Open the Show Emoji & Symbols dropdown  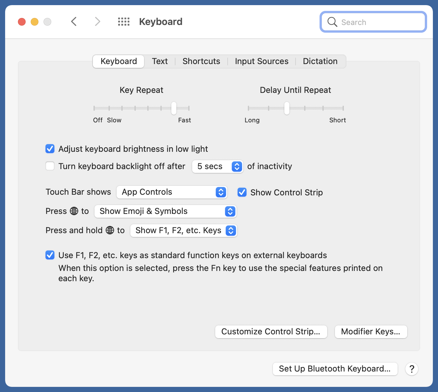point(165,211)
